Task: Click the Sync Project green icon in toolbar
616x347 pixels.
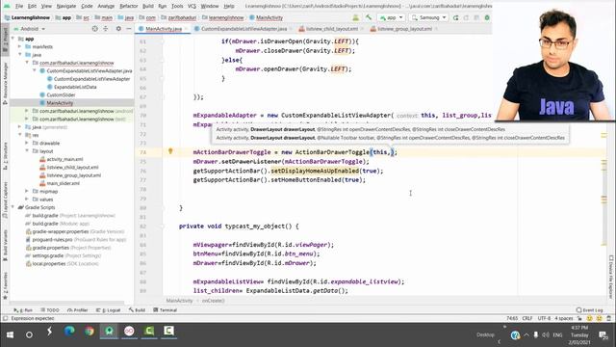Action: point(487,17)
